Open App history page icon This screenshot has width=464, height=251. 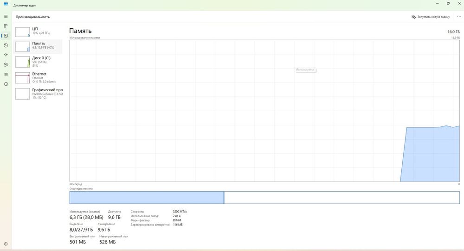pyautogui.click(x=6, y=45)
